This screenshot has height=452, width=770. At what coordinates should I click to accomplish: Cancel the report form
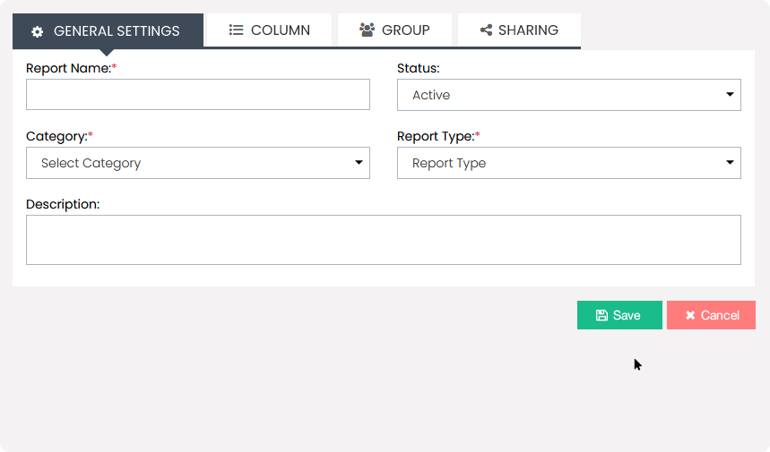click(x=711, y=315)
